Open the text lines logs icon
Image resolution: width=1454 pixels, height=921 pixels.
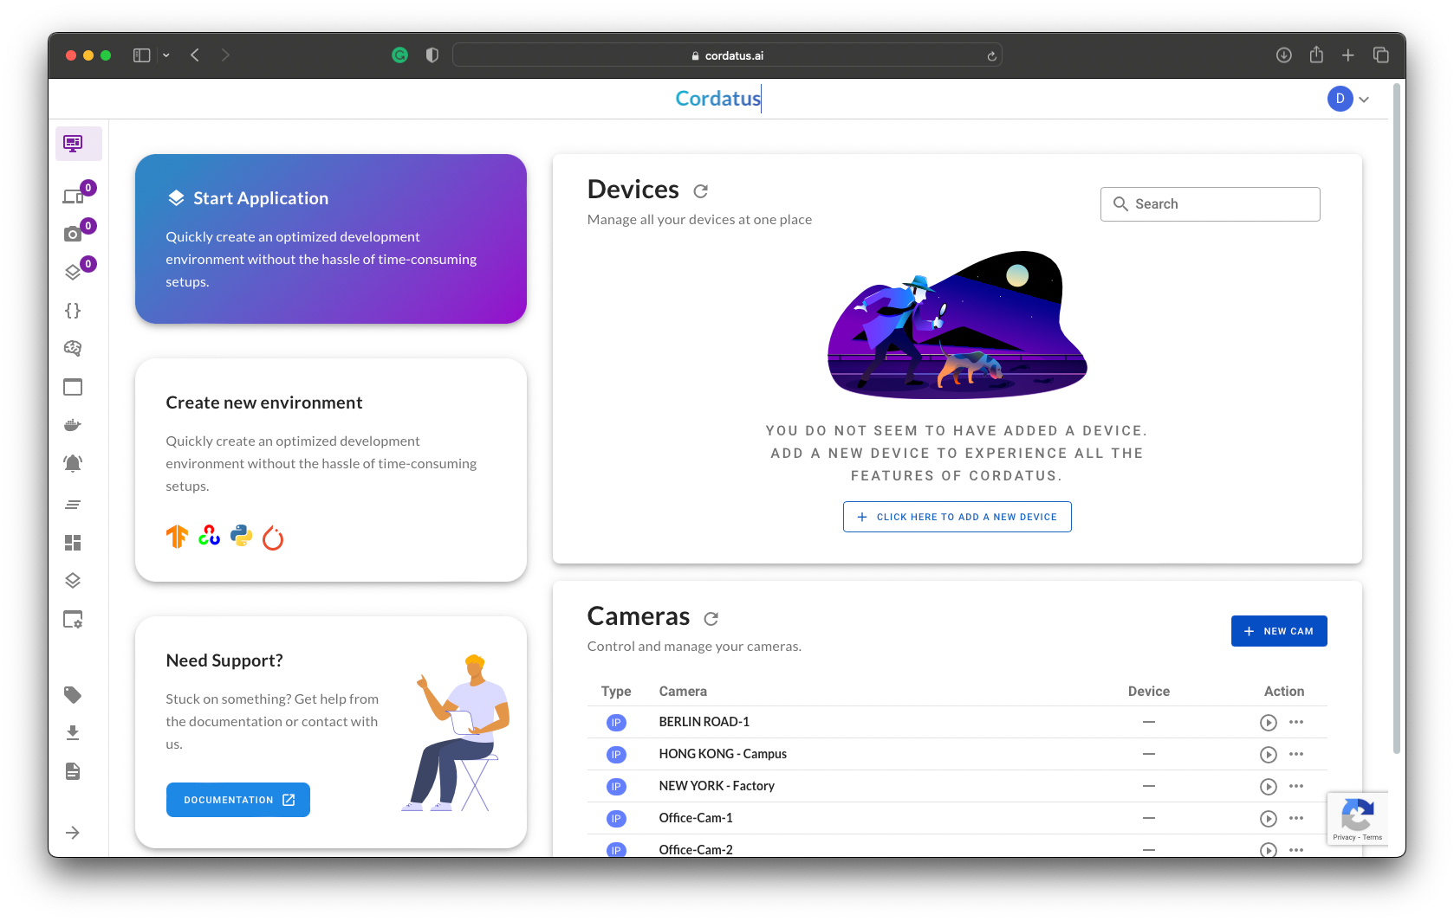click(x=73, y=504)
